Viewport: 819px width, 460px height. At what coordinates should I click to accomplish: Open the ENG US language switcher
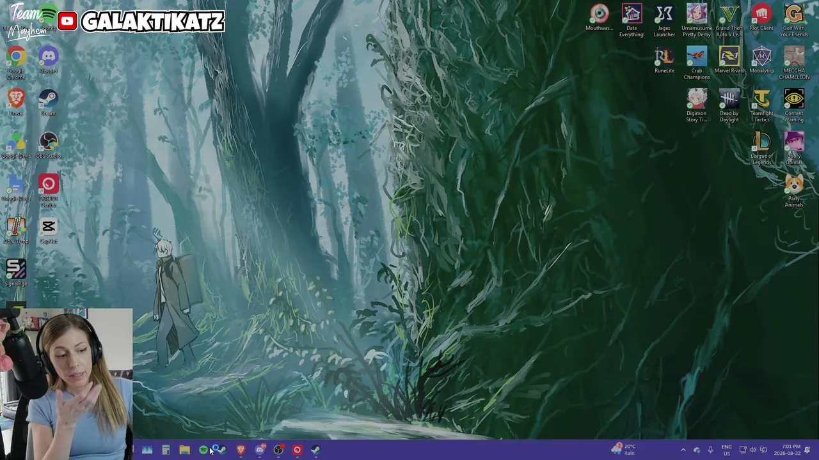point(726,450)
